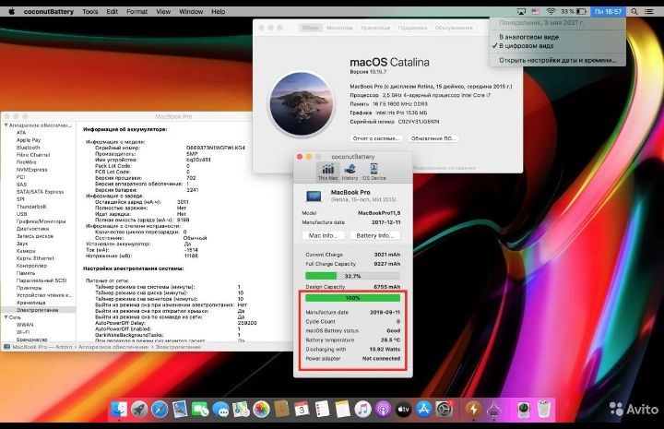This screenshot has width=664, height=429.
Task: Switch to "Хранилище" tab in About This Mac
Action: pos(375,28)
